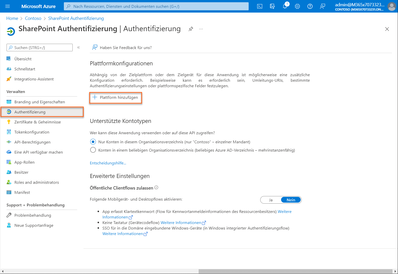Click the Übersicht icon in the sidebar
The height and width of the screenshot is (274, 398).
click(x=9, y=59)
